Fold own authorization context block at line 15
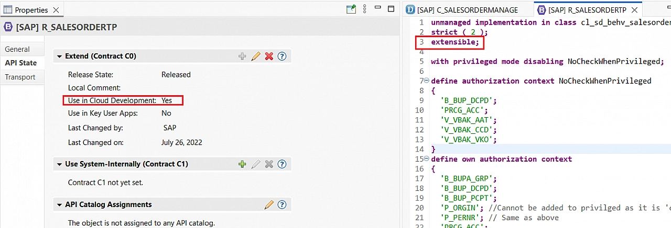 point(426,159)
